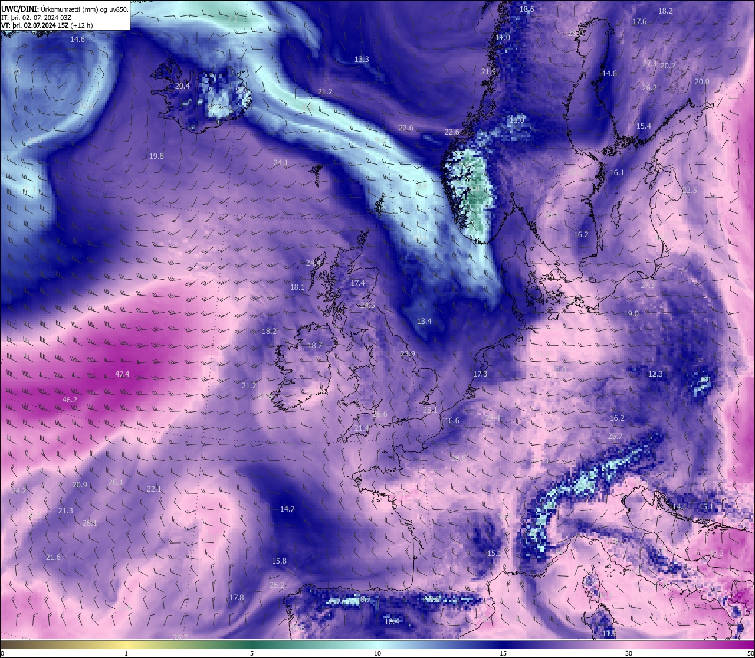
Task: Click the 21.9 value label
Action: click(488, 72)
